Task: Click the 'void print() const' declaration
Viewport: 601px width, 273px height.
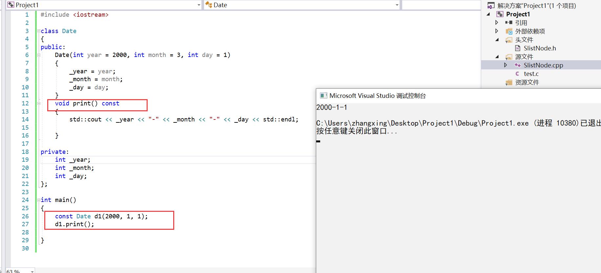Action: 87,103
